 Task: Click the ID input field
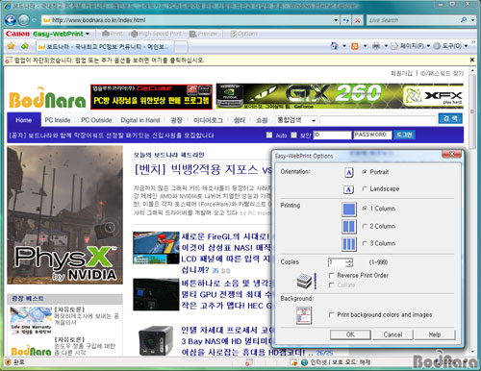click(332, 135)
